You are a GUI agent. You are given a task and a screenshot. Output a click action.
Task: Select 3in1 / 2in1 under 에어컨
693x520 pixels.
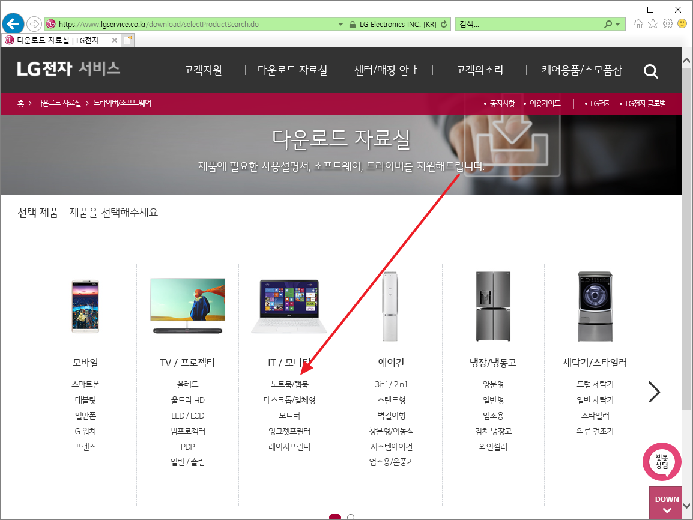pos(391,384)
